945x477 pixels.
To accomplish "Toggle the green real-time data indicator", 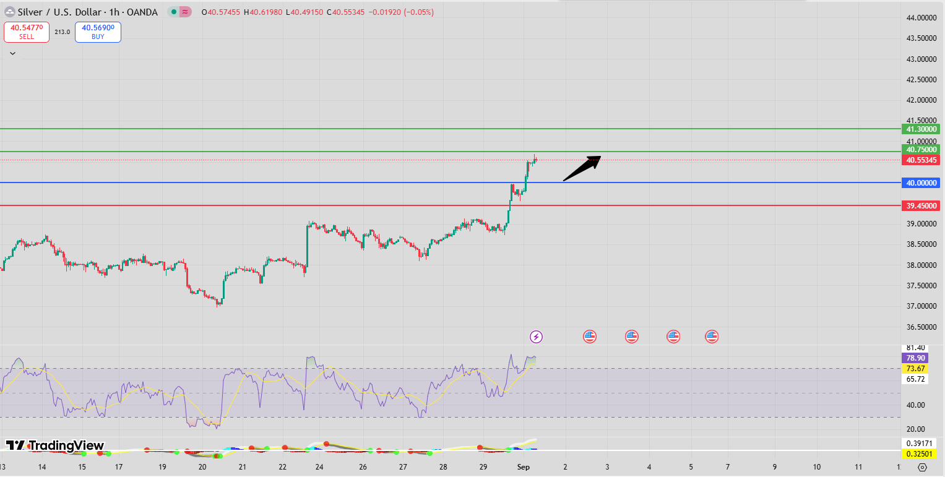I will (x=175, y=12).
